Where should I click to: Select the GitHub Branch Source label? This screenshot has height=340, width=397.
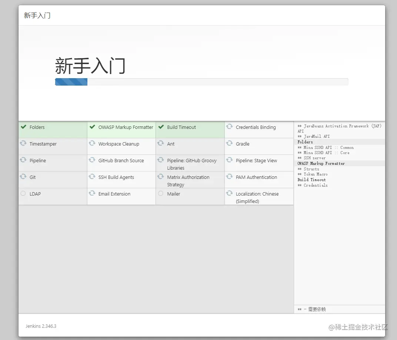pos(121,160)
